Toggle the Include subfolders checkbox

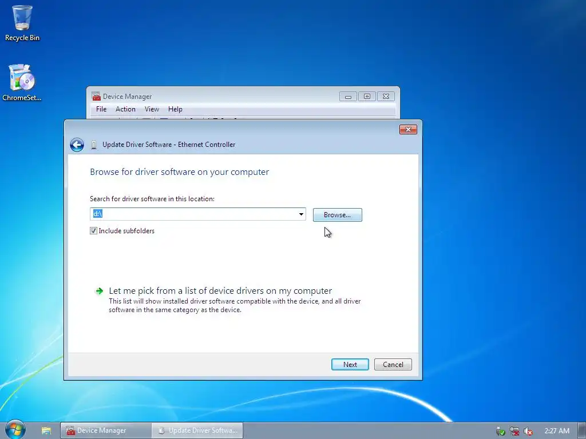[93, 231]
